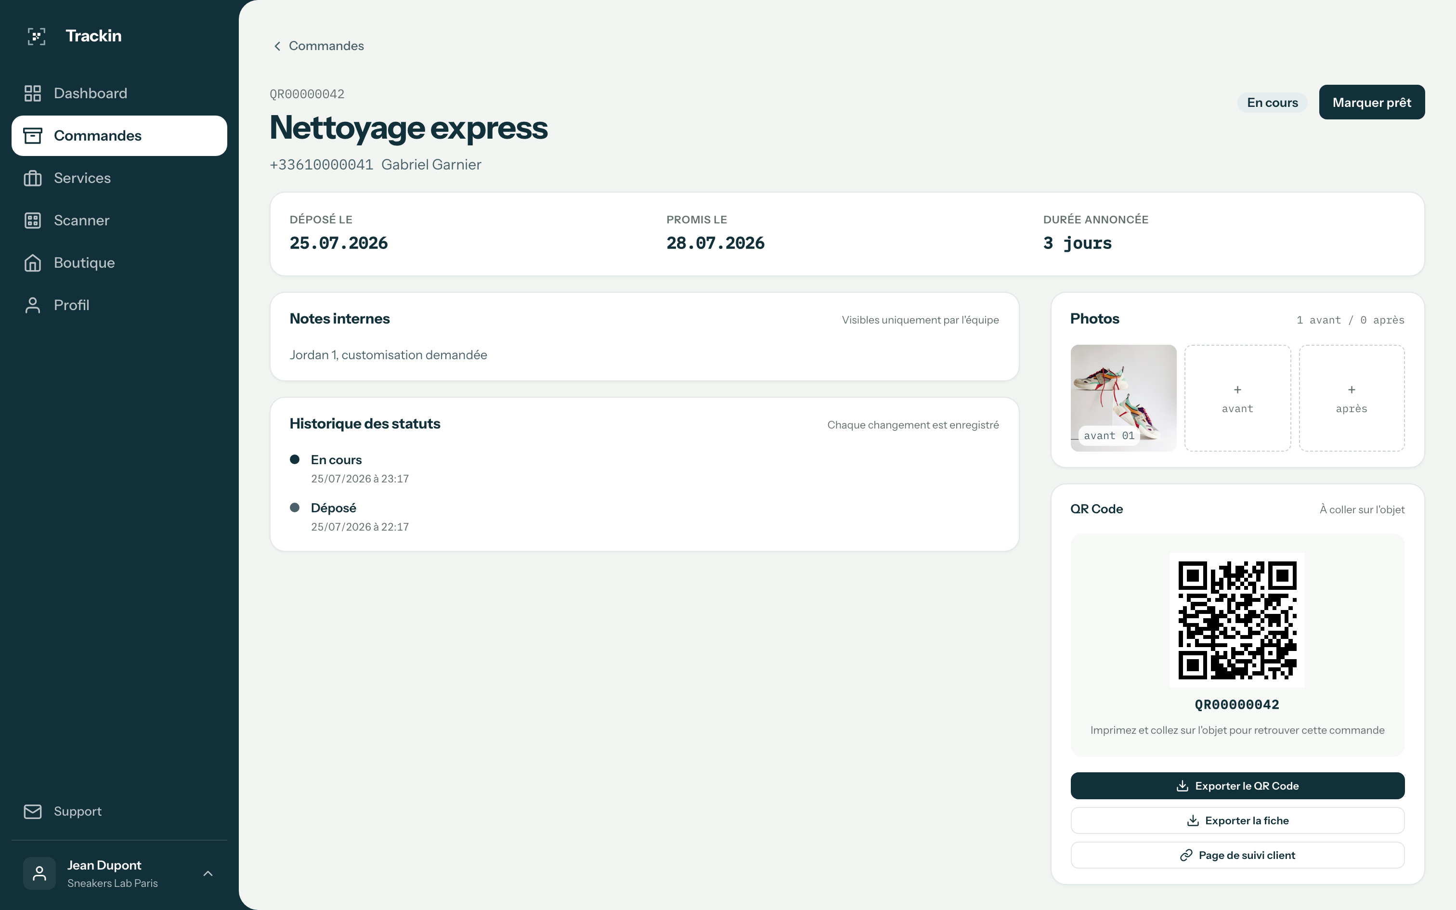
Task: Open Dashboard via its grid icon
Action: tap(32, 93)
